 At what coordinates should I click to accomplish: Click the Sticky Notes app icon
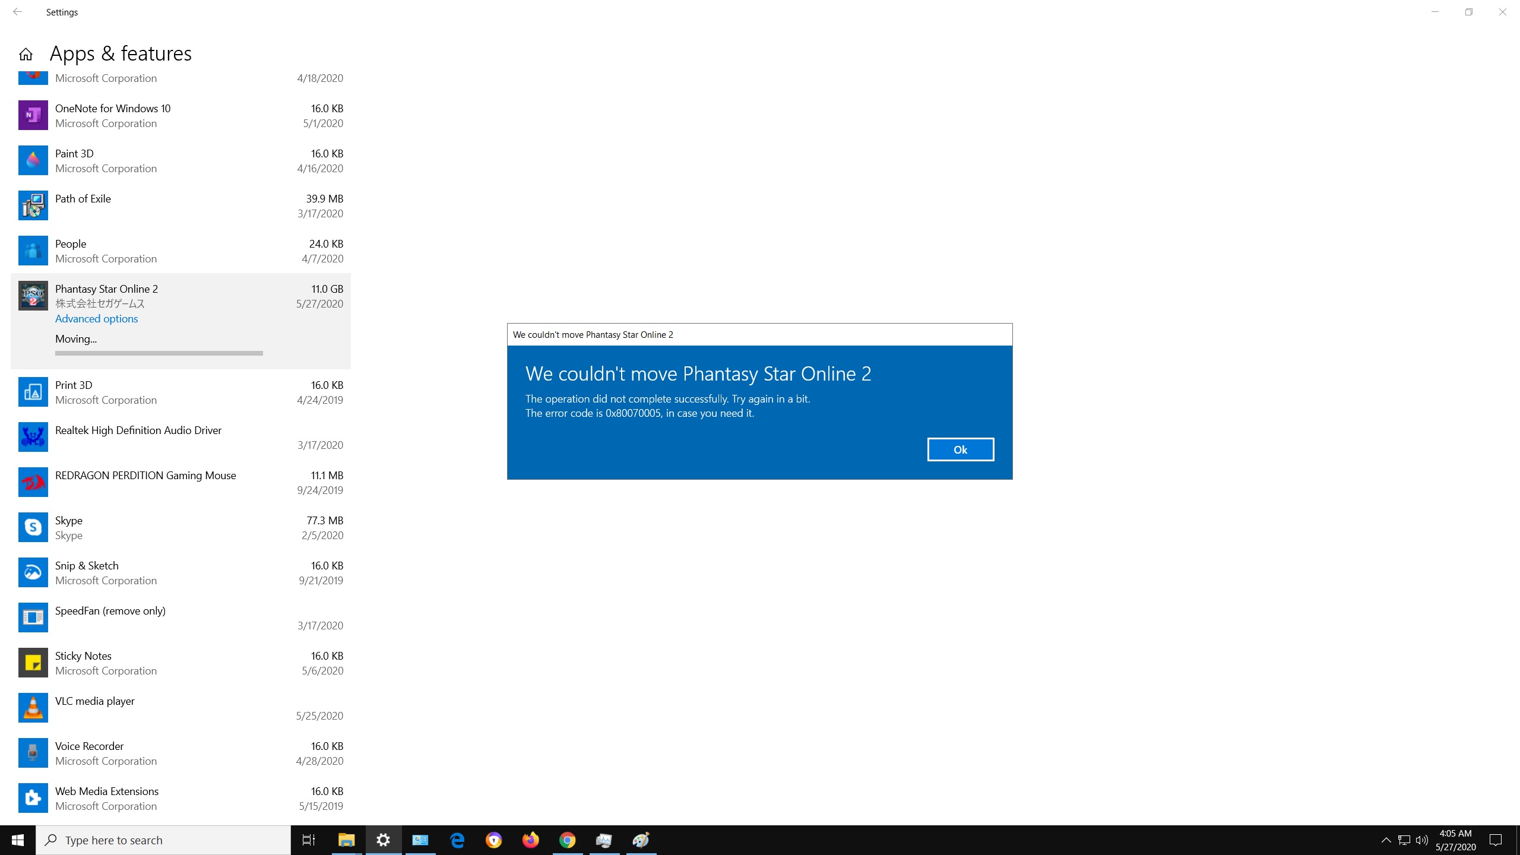[33, 663]
